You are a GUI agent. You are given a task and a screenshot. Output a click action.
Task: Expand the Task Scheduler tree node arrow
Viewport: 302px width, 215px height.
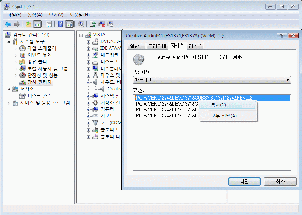pyautogui.click(x=16, y=49)
